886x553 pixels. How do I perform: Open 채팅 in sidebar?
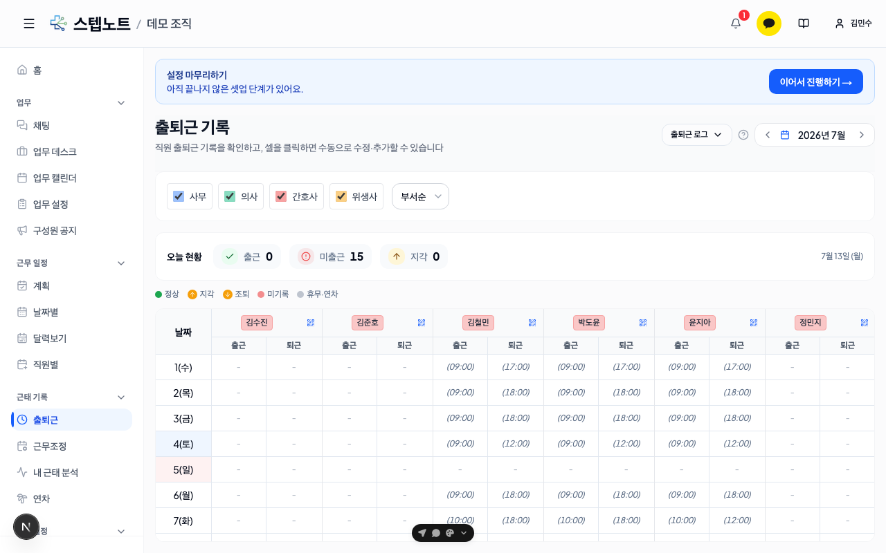[x=71, y=126]
